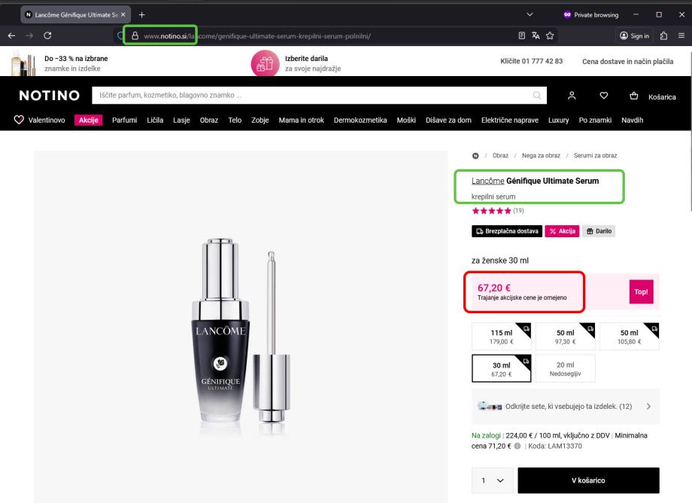Add to cart with V košarico button
The image size is (692, 503).
[x=588, y=480]
